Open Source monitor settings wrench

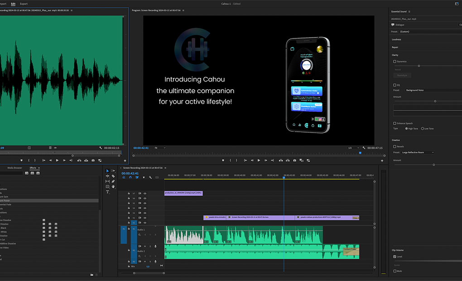[101, 148]
